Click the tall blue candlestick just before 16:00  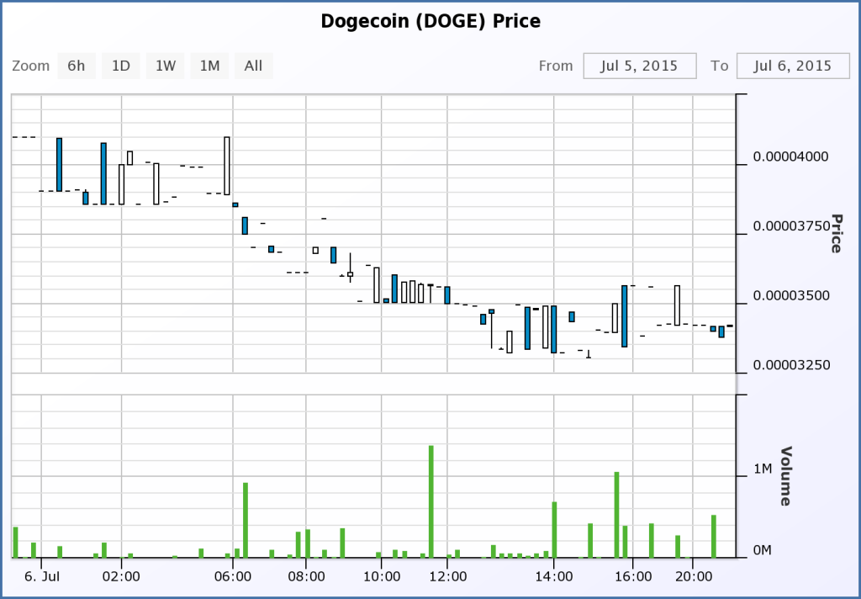(x=625, y=316)
